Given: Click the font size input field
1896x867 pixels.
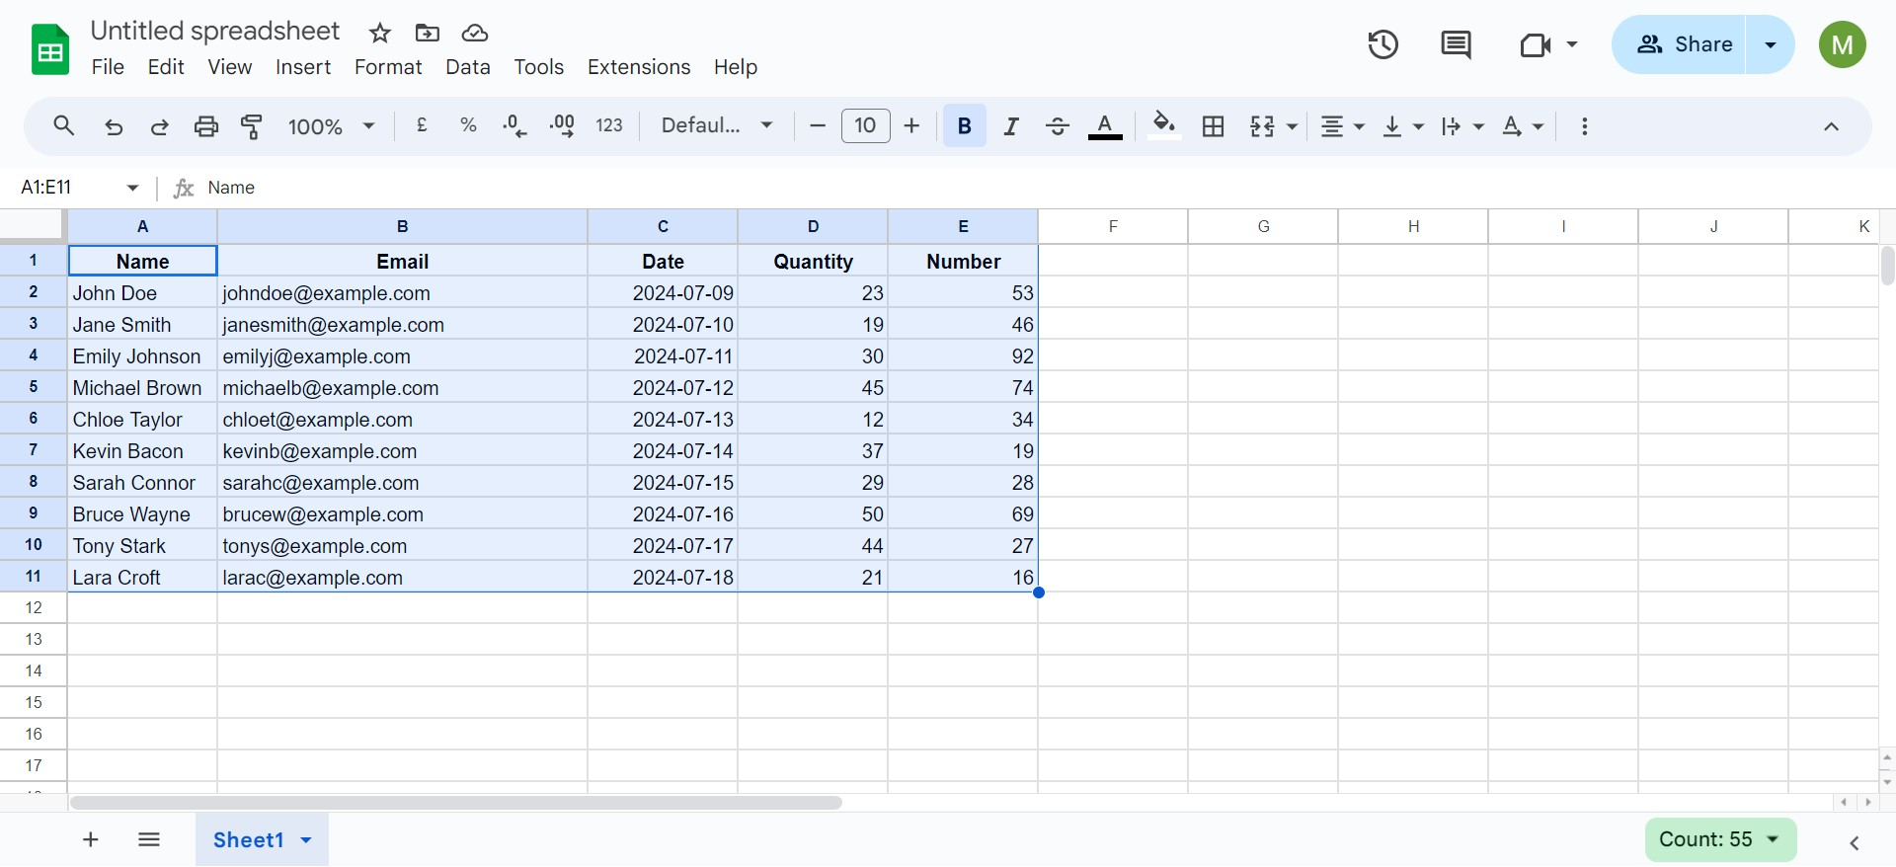Looking at the screenshot, I should pos(865,125).
